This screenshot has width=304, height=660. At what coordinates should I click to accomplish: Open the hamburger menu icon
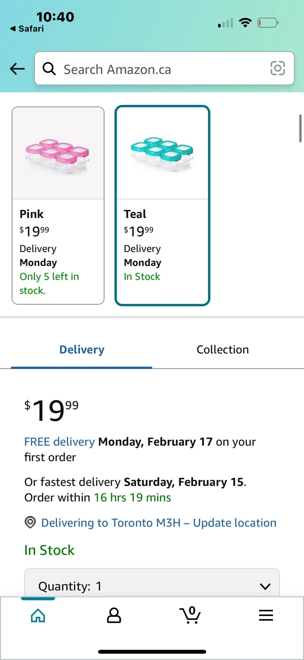266,615
